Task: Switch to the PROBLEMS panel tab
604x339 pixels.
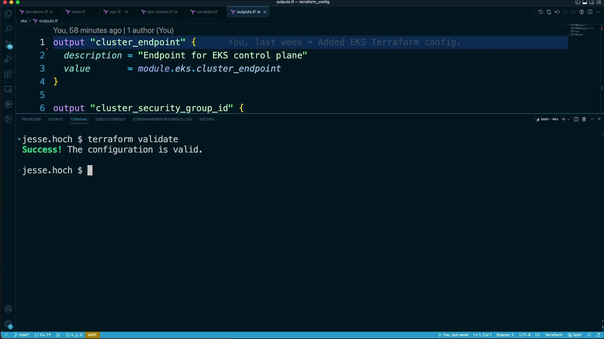Action: pyautogui.click(x=31, y=119)
